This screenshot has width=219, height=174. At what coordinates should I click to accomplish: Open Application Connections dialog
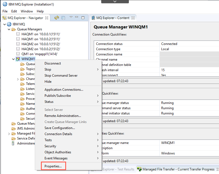[x=64, y=90]
